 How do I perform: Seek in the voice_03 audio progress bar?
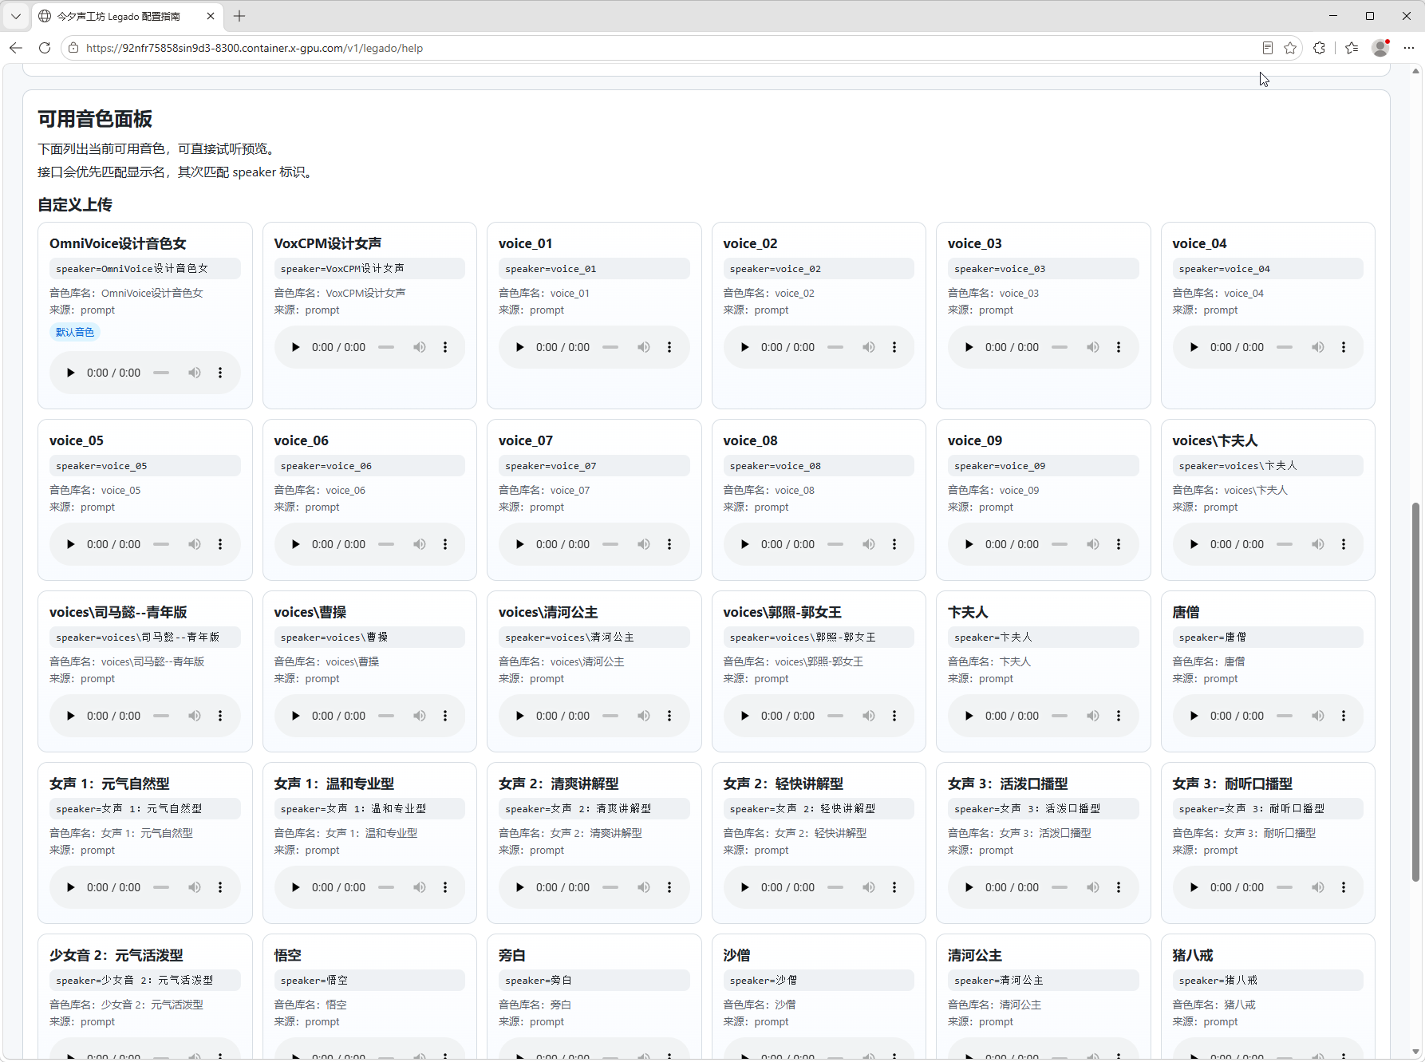pos(1060,347)
